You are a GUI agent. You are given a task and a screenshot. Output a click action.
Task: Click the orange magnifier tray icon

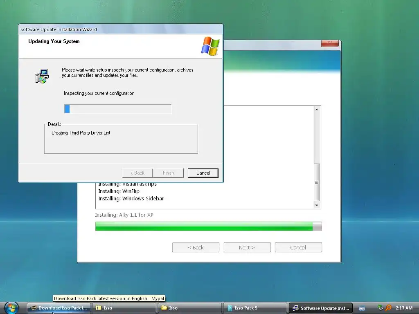click(x=389, y=307)
